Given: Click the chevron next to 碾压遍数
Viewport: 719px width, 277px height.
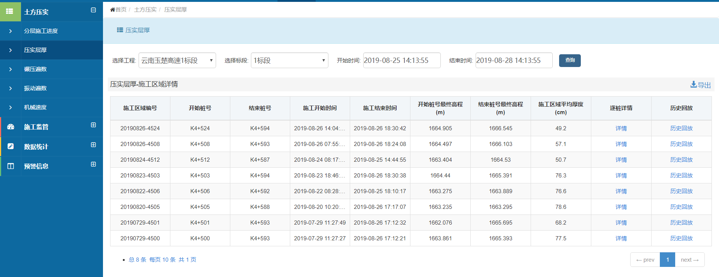Looking at the screenshot, I should point(10,69).
